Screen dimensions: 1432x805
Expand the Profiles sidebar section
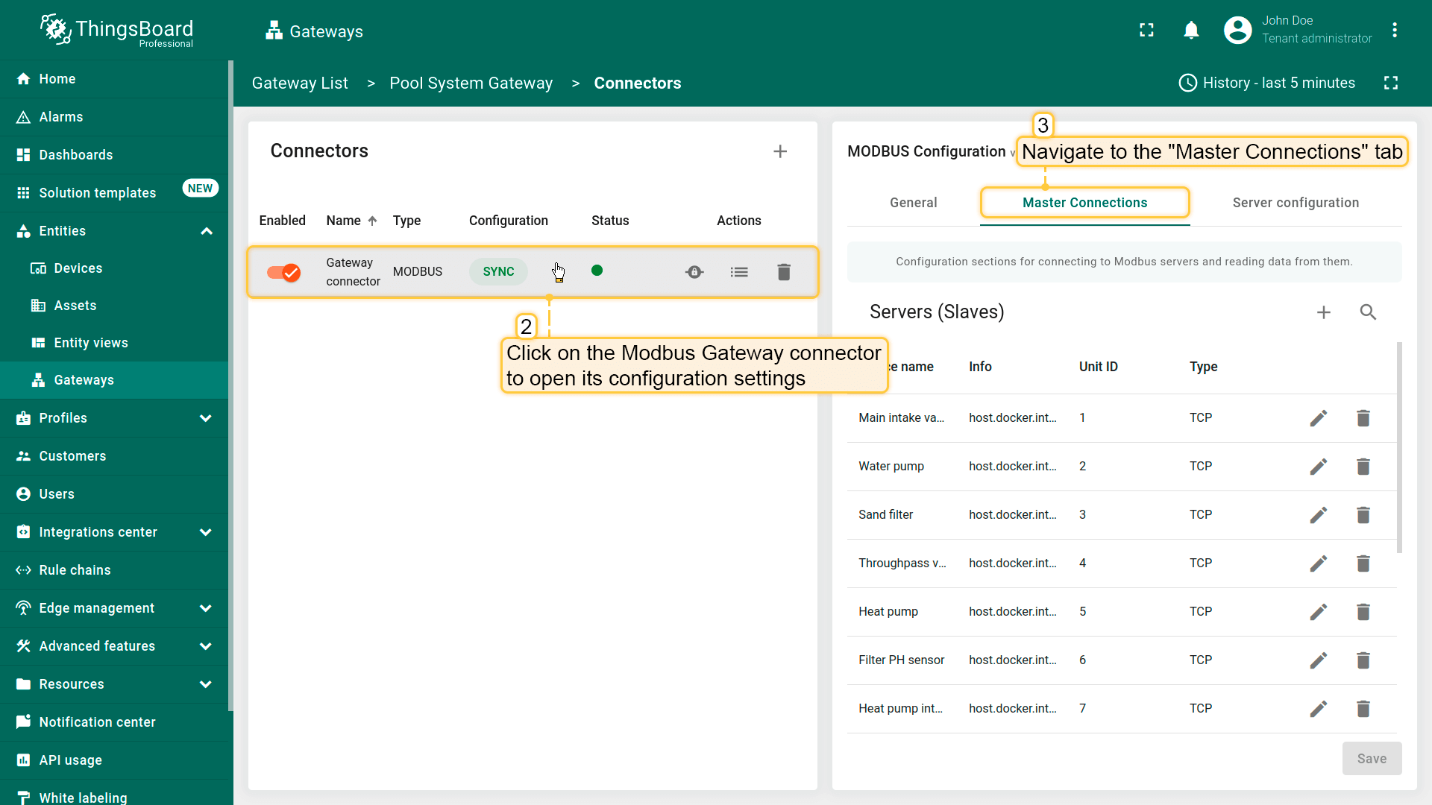(207, 418)
